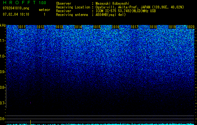
Task: Select the ICOM IC-575 receiver details
Action: 126,11
